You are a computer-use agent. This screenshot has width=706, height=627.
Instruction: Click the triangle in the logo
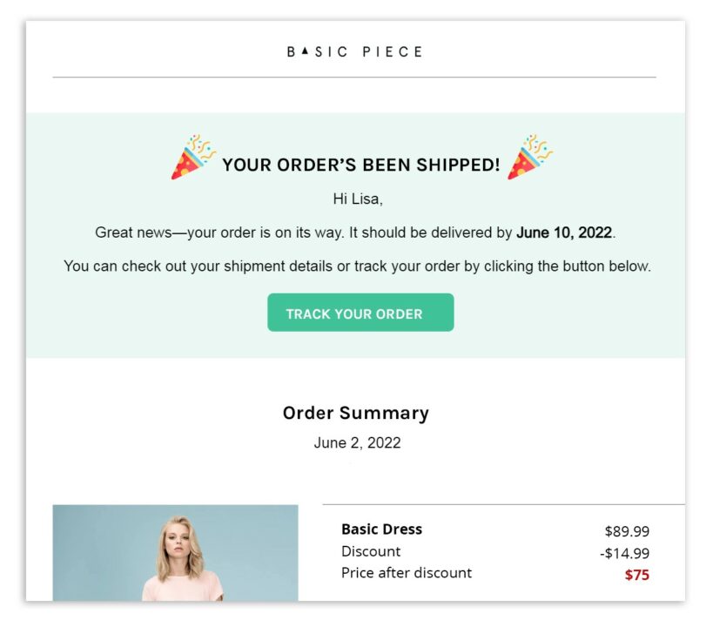click(306, 51)
